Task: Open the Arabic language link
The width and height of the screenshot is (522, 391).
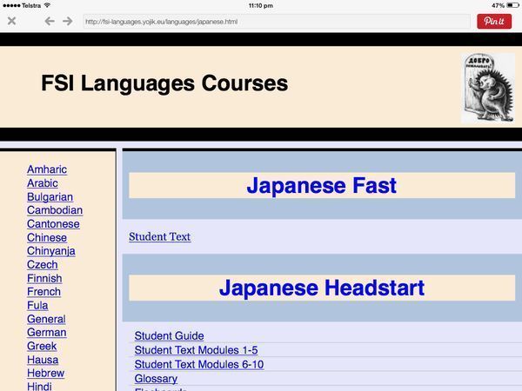Action: click(x=43, y=183)
